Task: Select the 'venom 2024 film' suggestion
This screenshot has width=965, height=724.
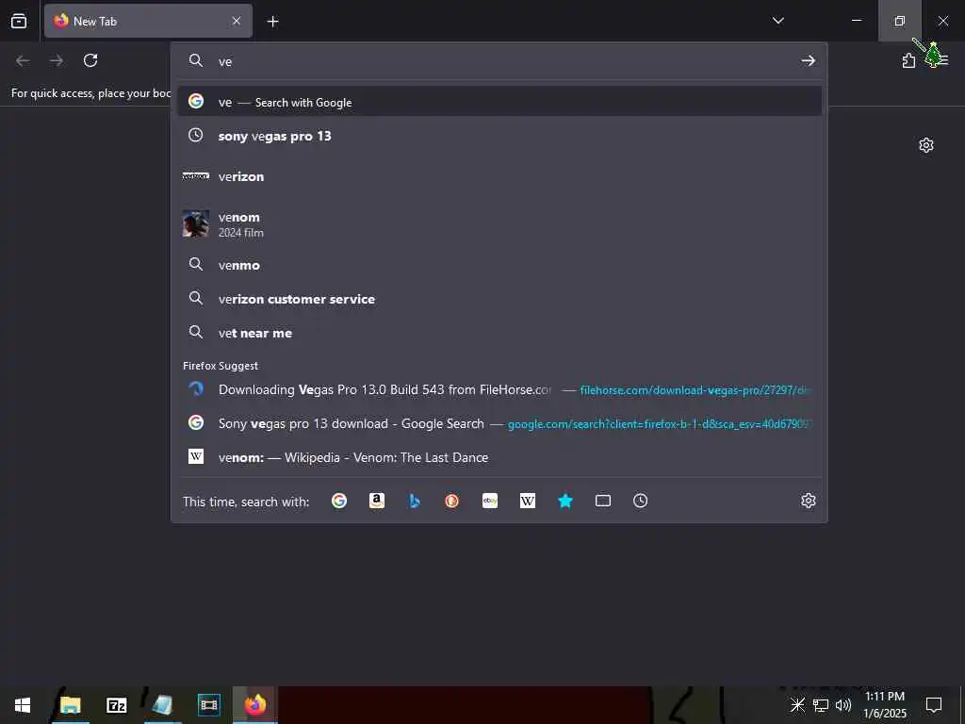Action: click(x=499, y=224)
